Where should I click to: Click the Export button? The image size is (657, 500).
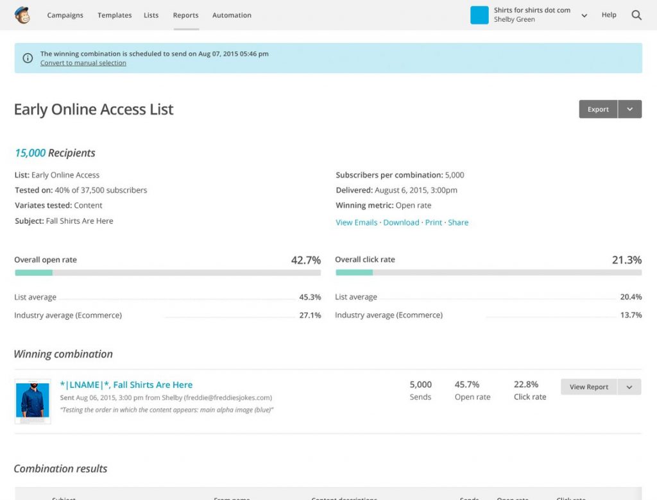[x=598, y=110]
